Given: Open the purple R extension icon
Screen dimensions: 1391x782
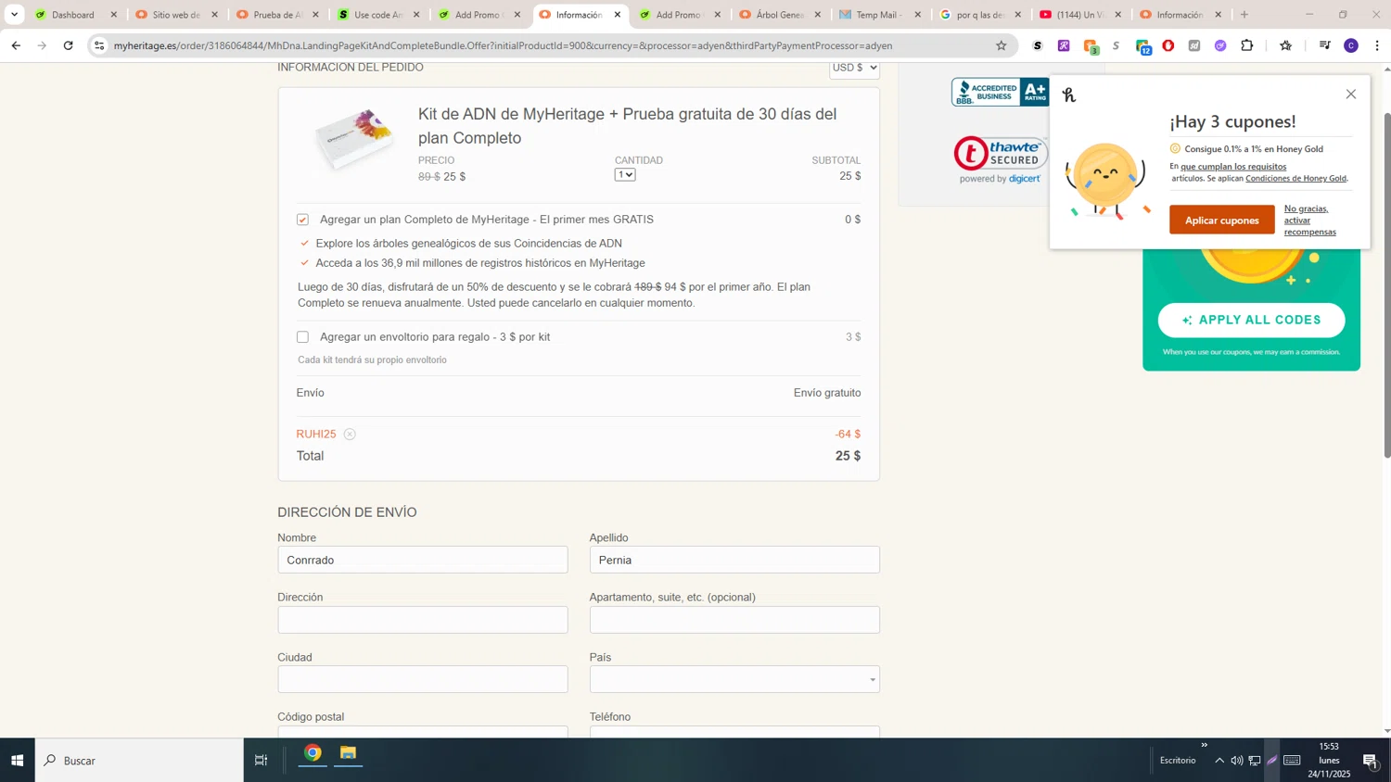Looking at the screenshot, I should pyautogui.click(x=1064, y=45).
